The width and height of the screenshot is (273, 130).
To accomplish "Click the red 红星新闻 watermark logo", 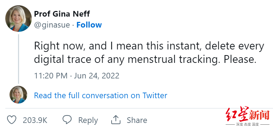I will [x=248, y=114].
